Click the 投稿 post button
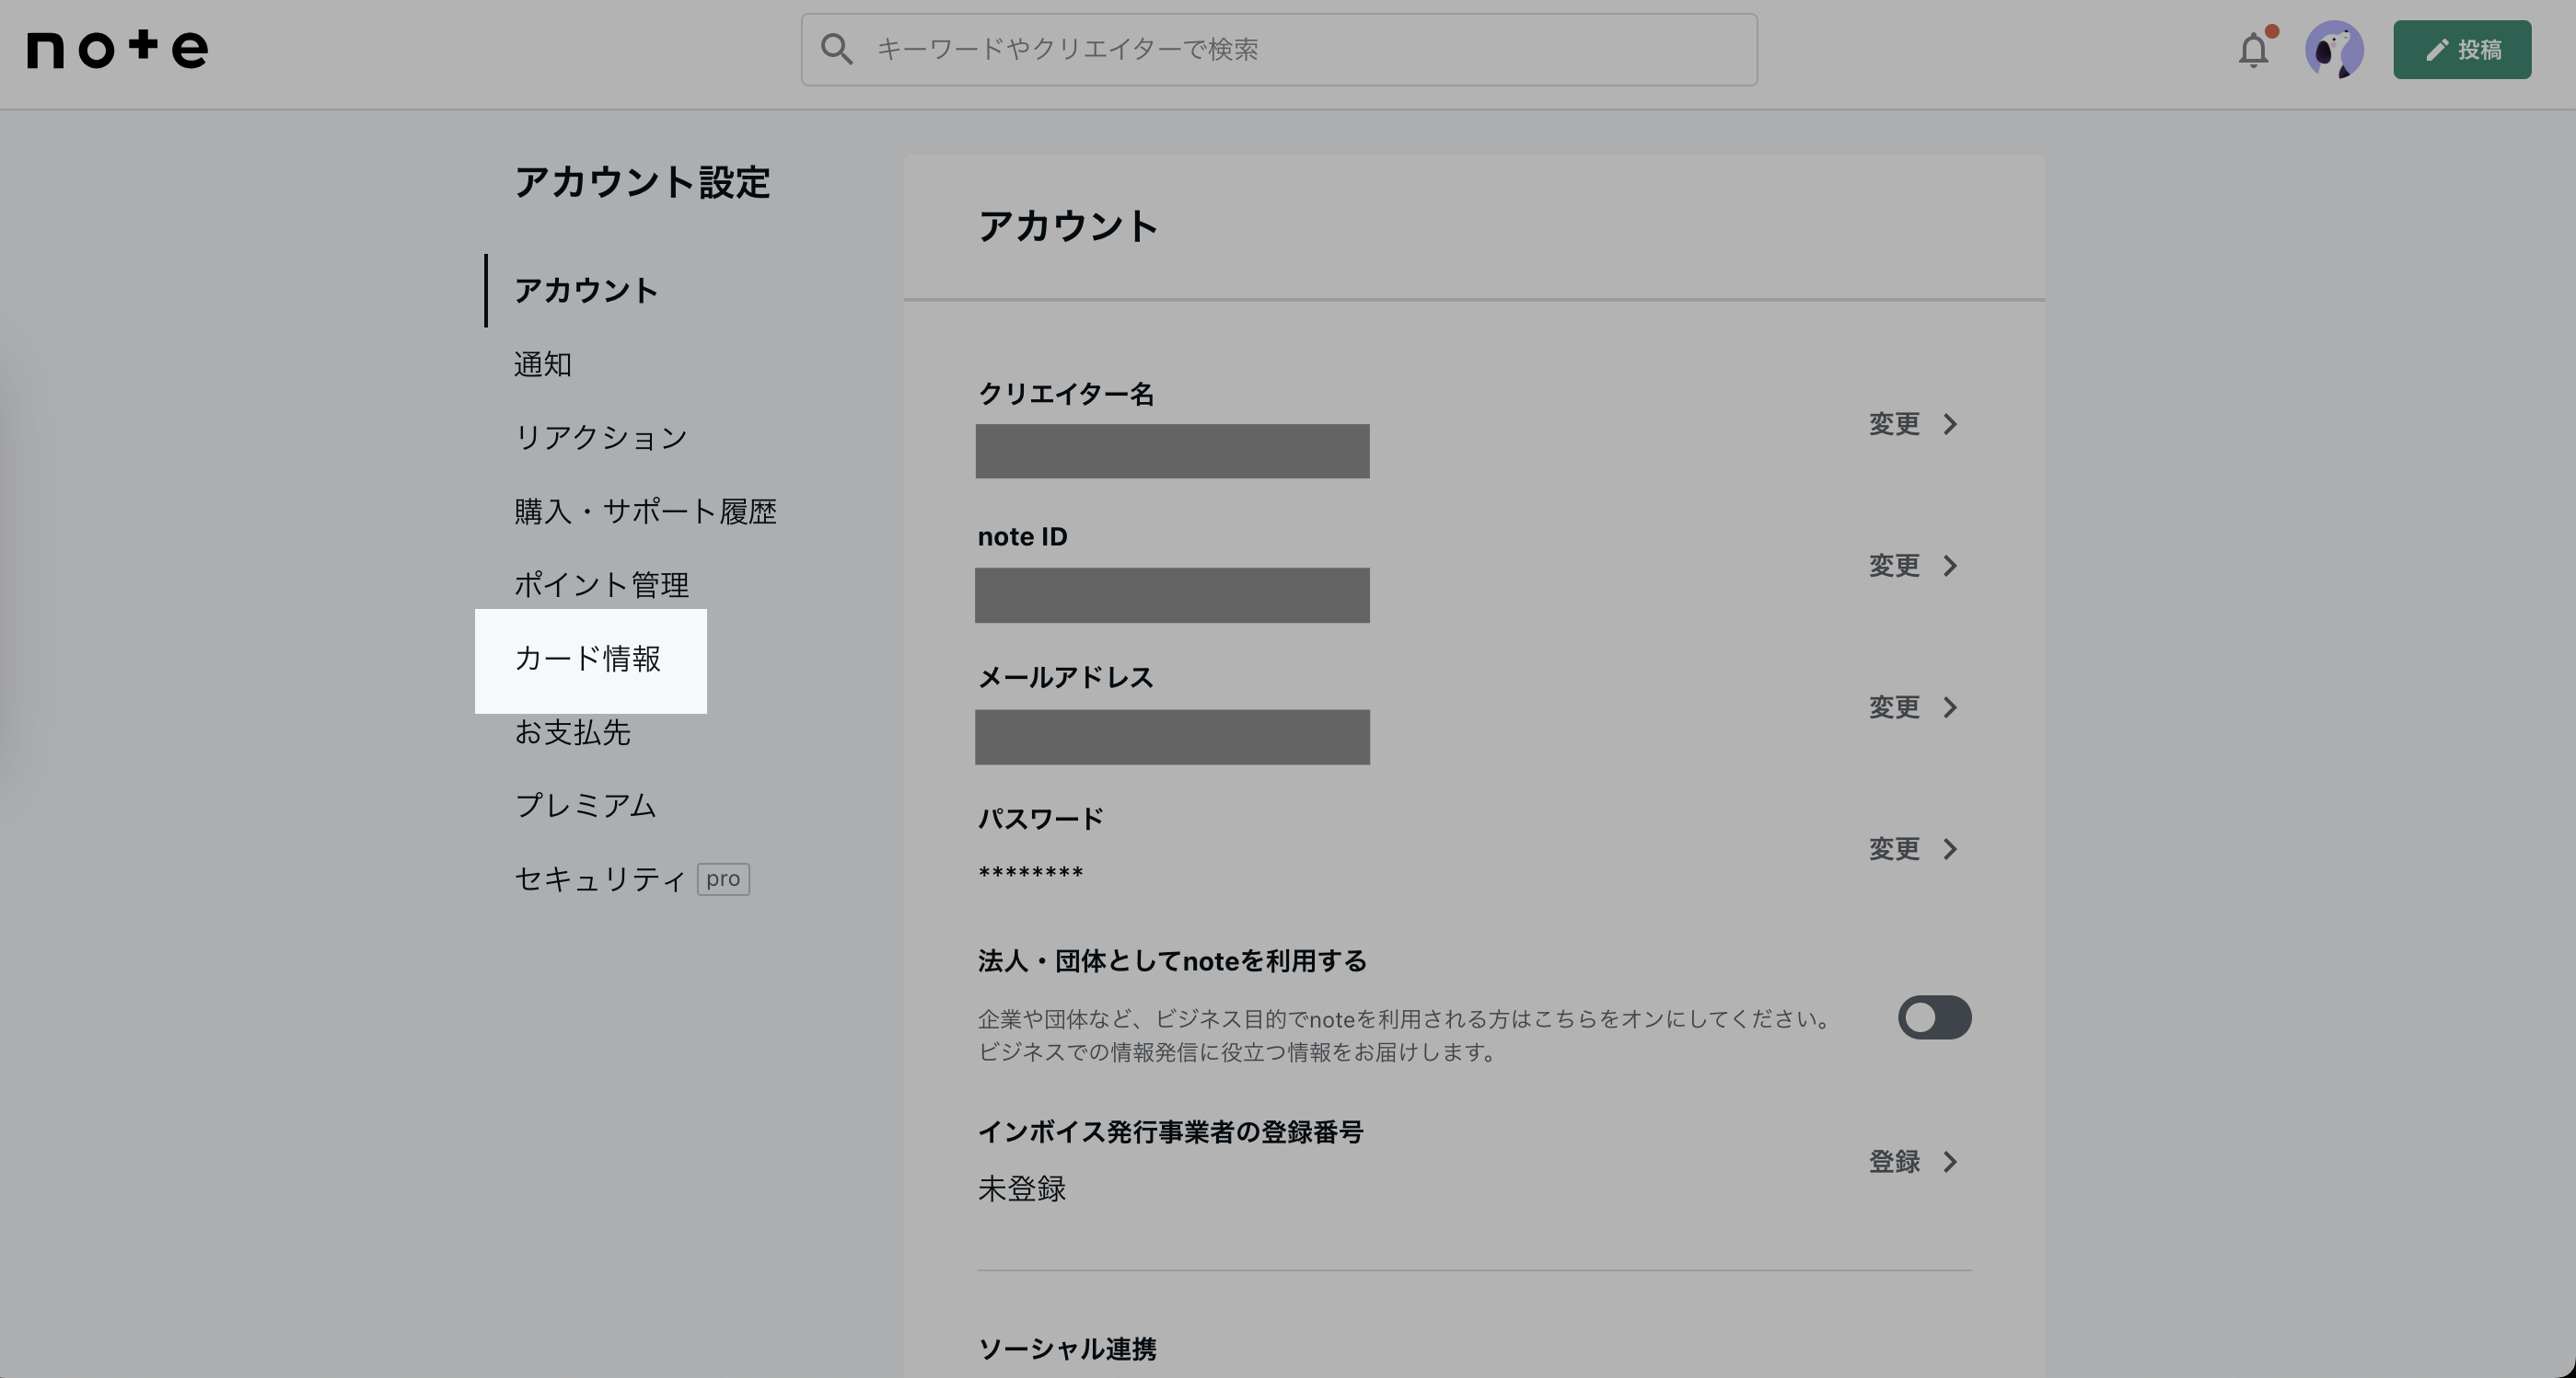The image size is (2576, 1378). [x=2462, y=49]
